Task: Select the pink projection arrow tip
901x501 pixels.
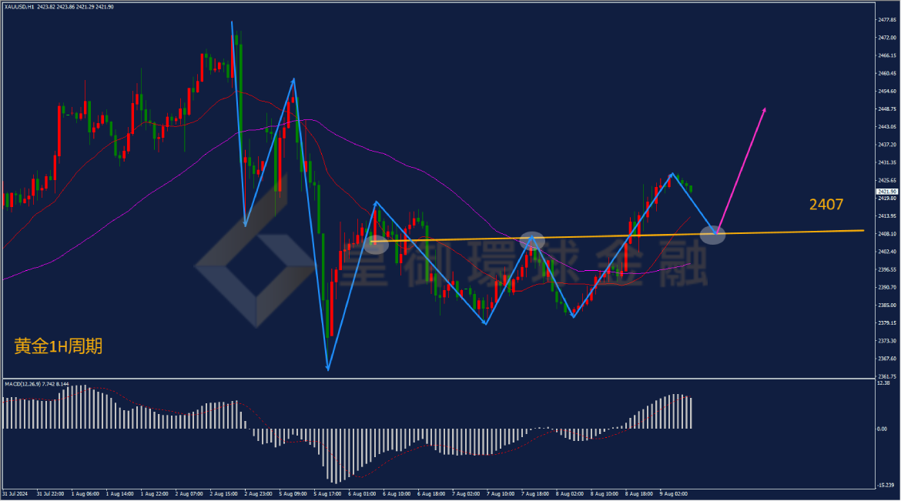Action: click(764, 110)
